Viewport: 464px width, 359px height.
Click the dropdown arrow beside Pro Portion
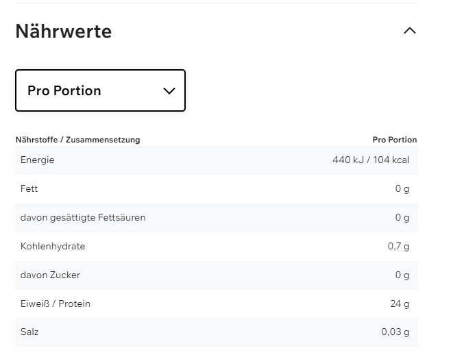pos(169,91)
